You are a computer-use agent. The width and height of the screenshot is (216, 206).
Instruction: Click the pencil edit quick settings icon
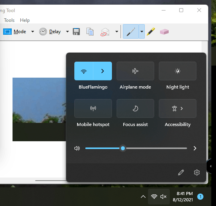(x=181, y=172)
